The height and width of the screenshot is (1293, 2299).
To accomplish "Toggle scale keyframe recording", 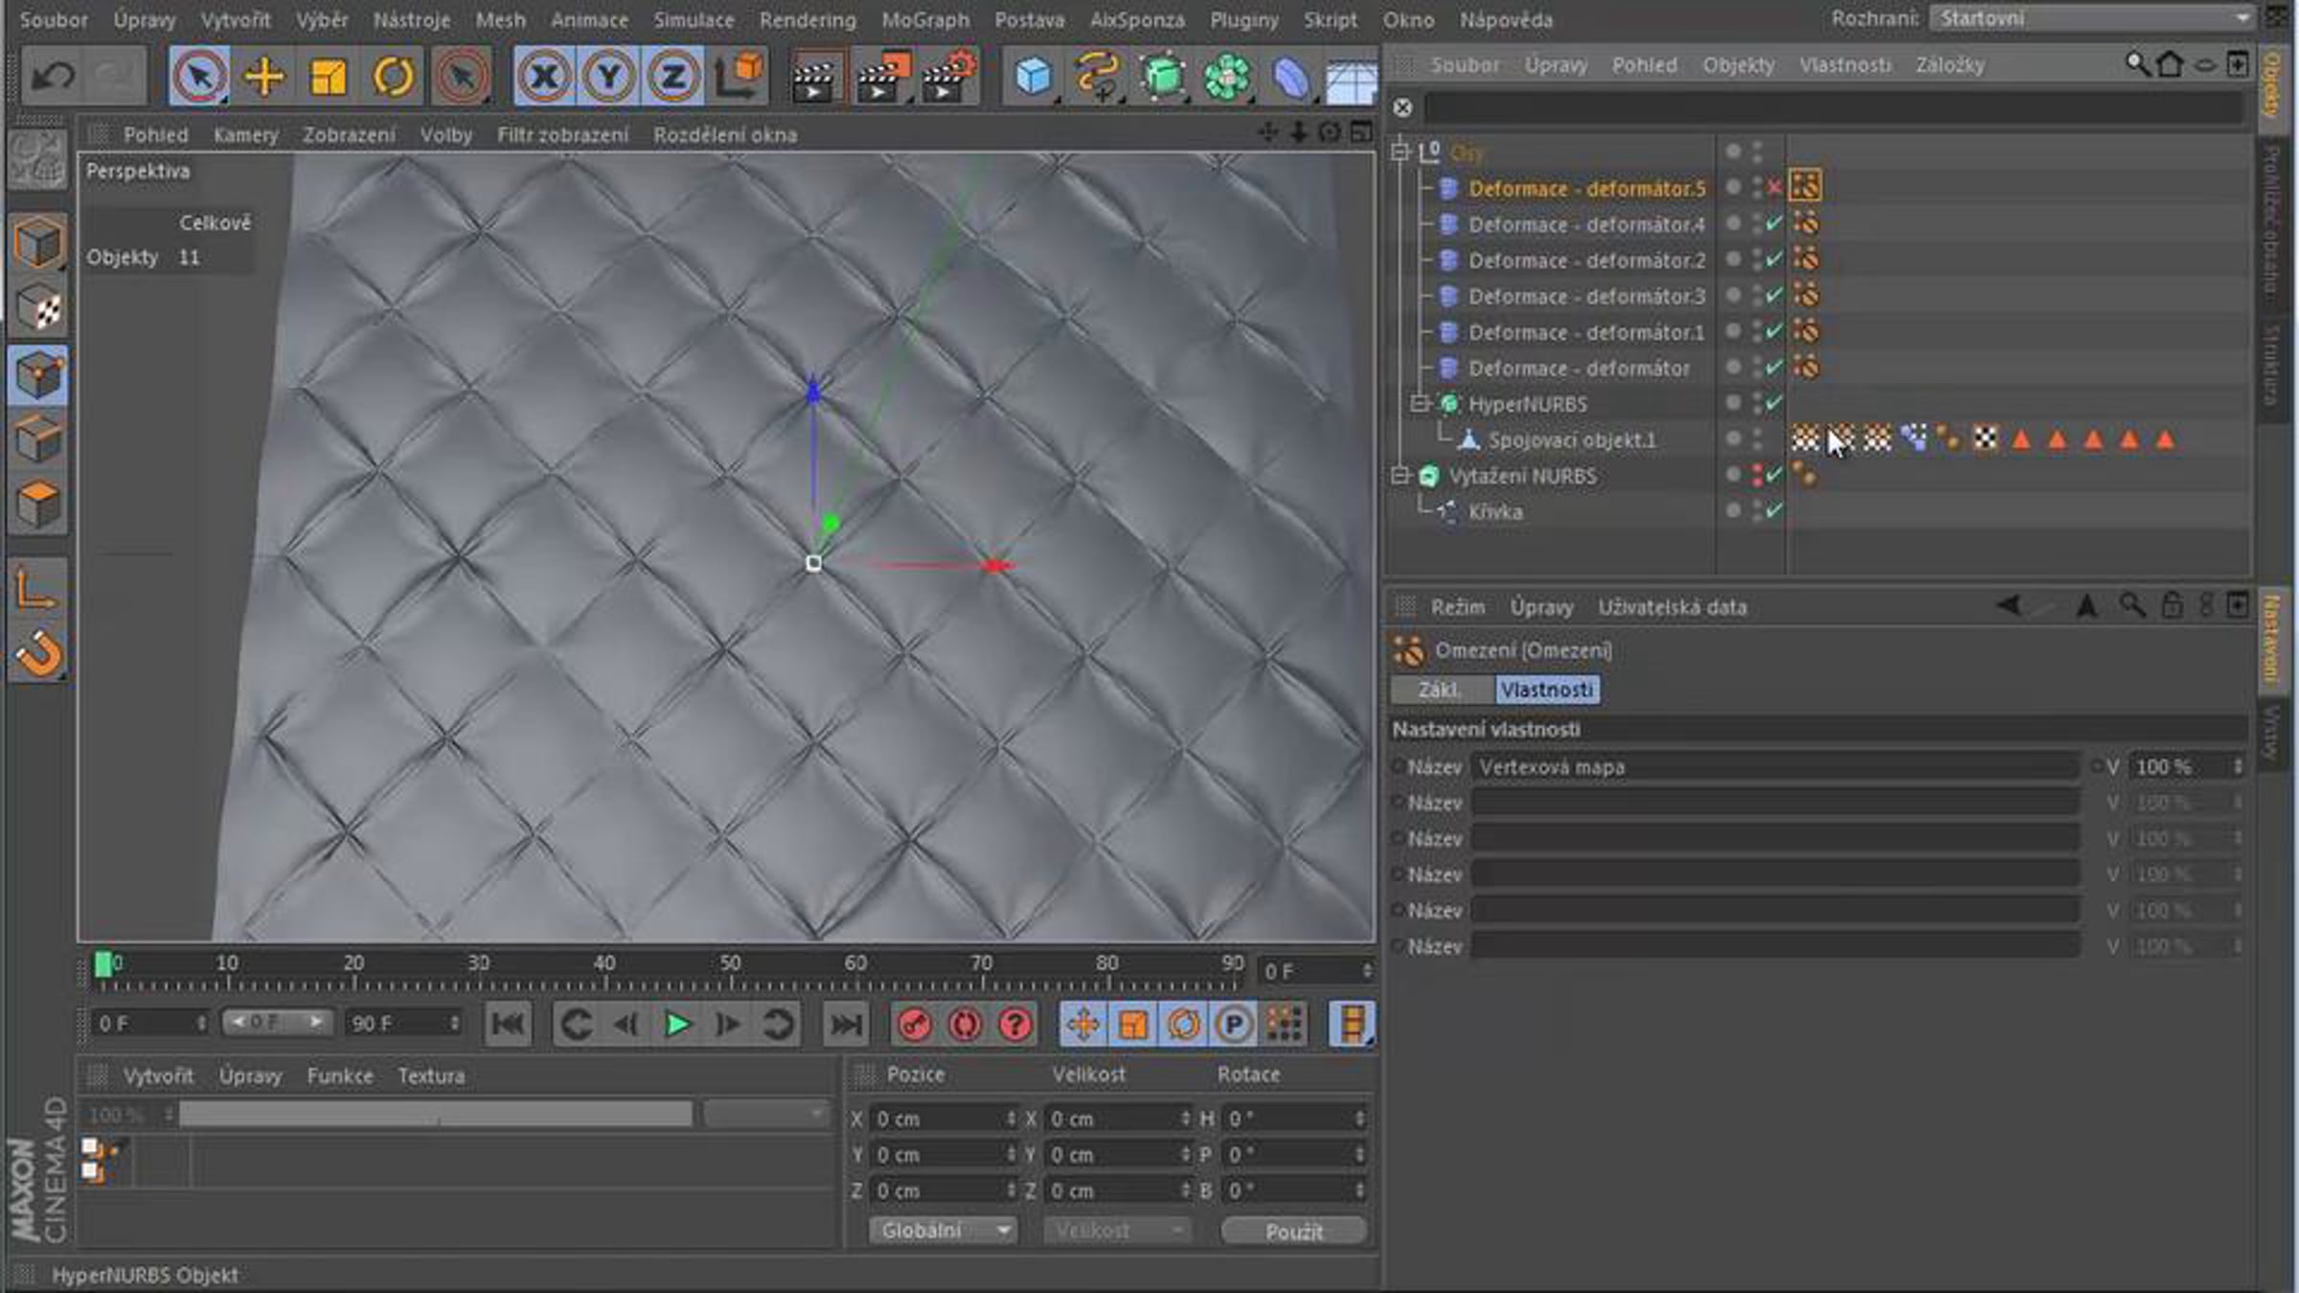I will click(1133, 1025).
